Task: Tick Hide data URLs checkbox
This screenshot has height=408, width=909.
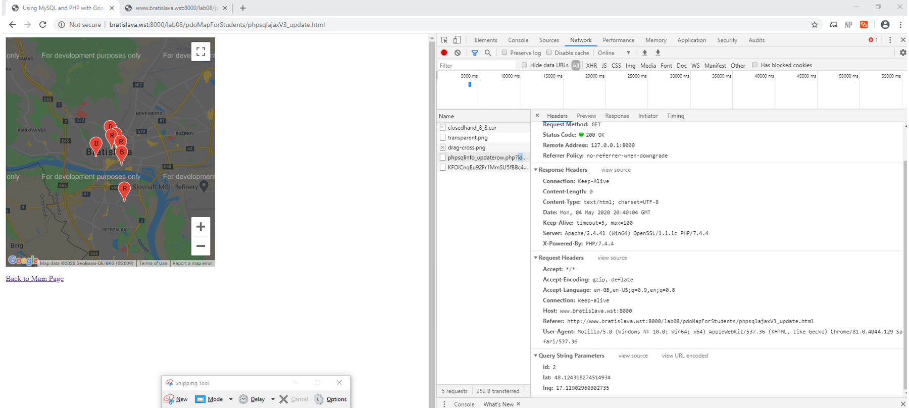Action: coord(524,65)
